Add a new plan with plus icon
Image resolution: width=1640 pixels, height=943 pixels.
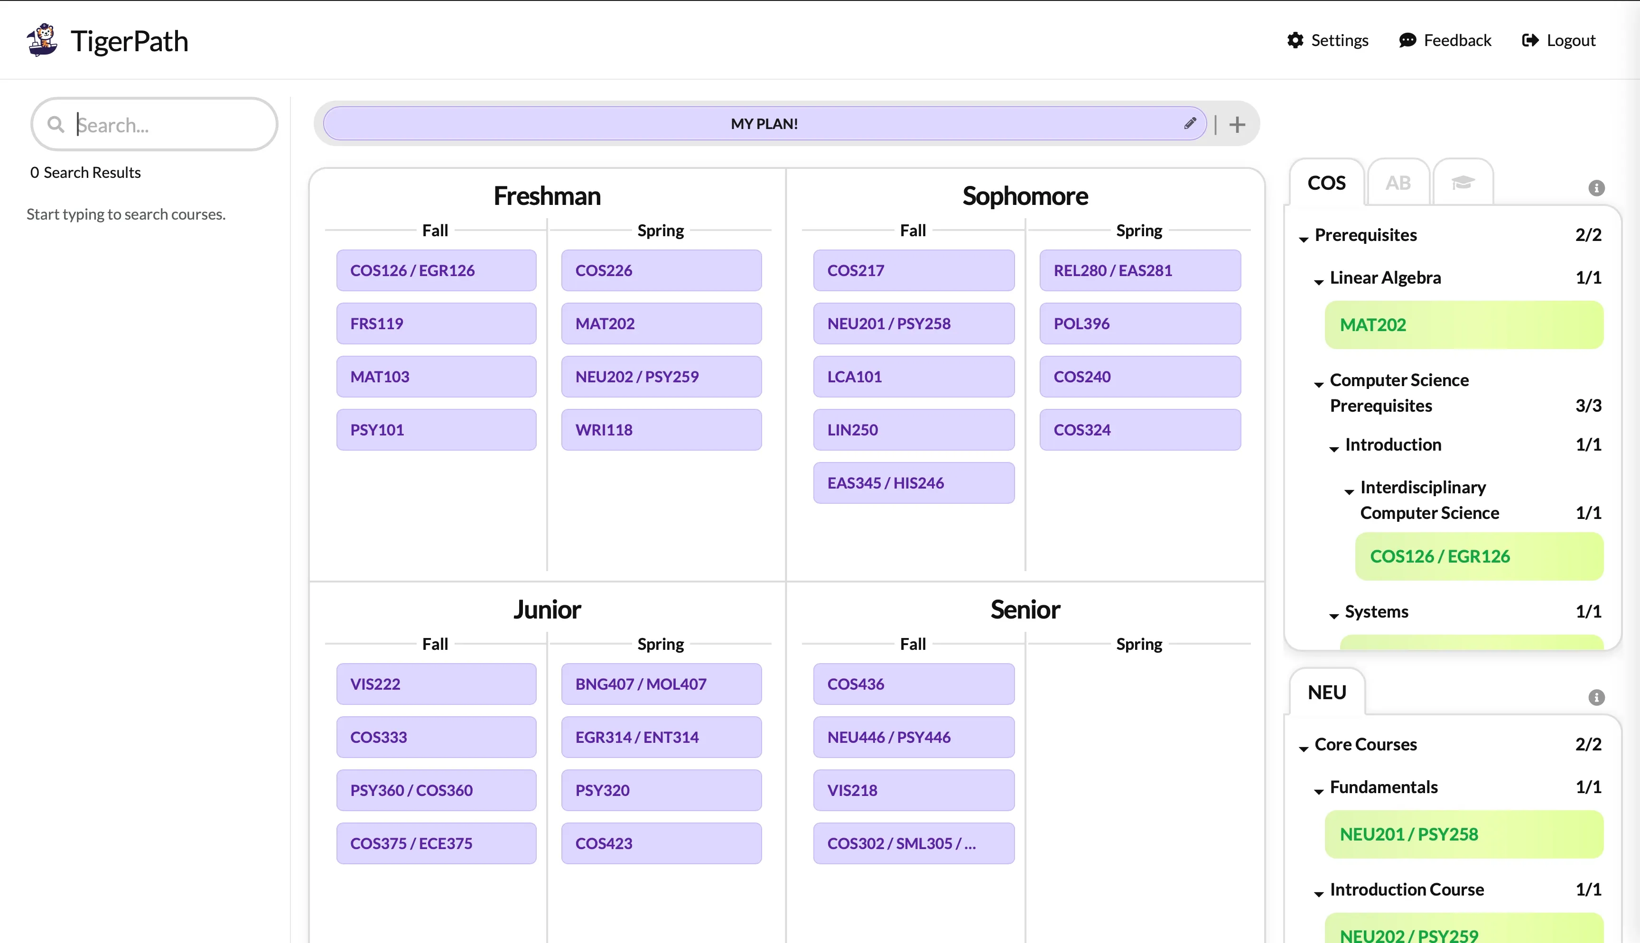1237,124
